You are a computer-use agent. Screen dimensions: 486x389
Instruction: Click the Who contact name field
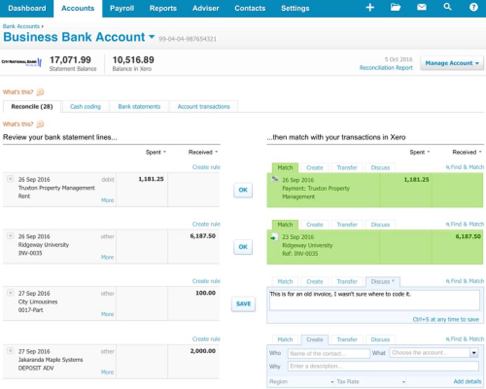329,354
